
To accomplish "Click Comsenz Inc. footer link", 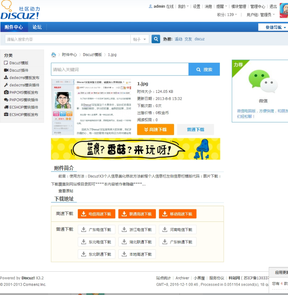I will [x=35, y=284].
